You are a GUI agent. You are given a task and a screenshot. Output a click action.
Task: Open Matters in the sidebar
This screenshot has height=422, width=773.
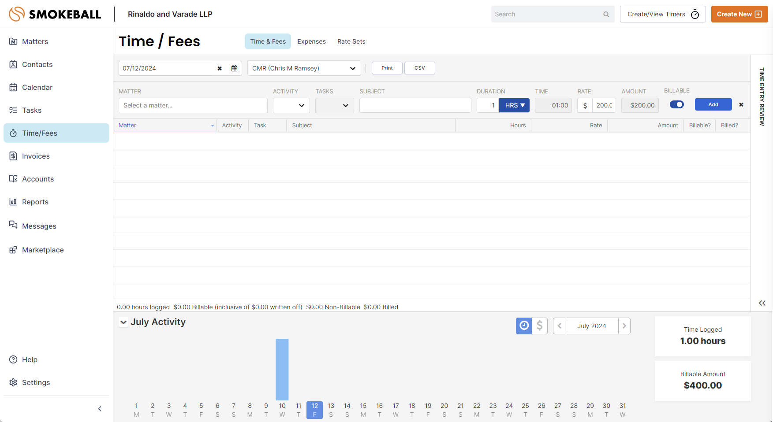click(x=56, y=41)
